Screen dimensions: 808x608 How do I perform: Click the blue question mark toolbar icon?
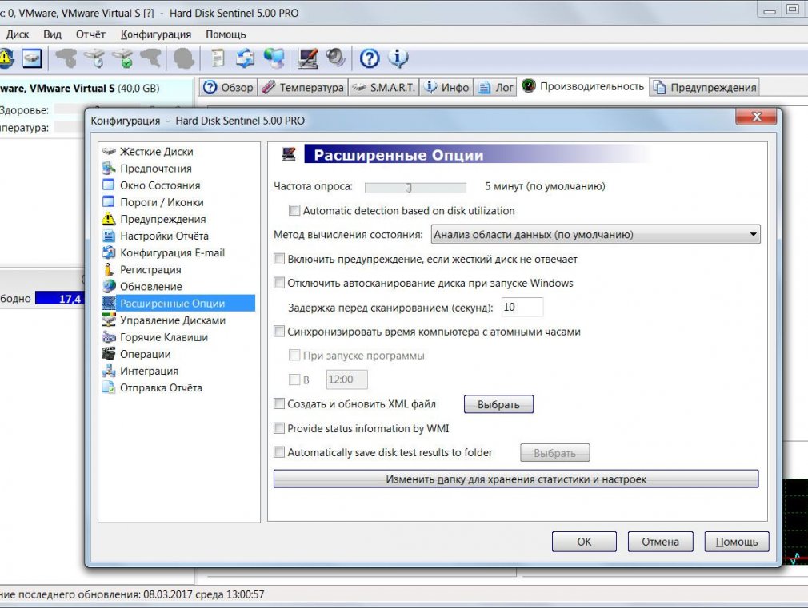(370, 58)
